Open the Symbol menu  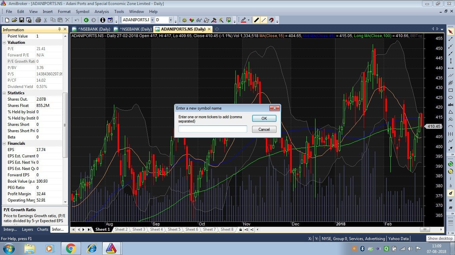[x=82, y=11]
